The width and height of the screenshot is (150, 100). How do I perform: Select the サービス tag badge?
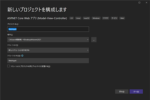(114, 18)
